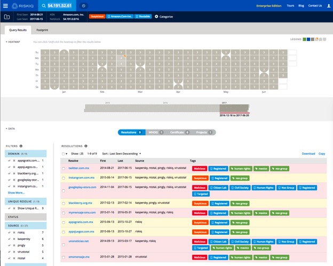
Task: Open the Sort Last Seen Descending dropdown
Action: (x=122, y=154)
